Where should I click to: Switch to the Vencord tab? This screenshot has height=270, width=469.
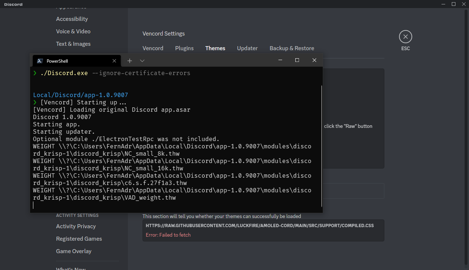click(x=153, y=48)
